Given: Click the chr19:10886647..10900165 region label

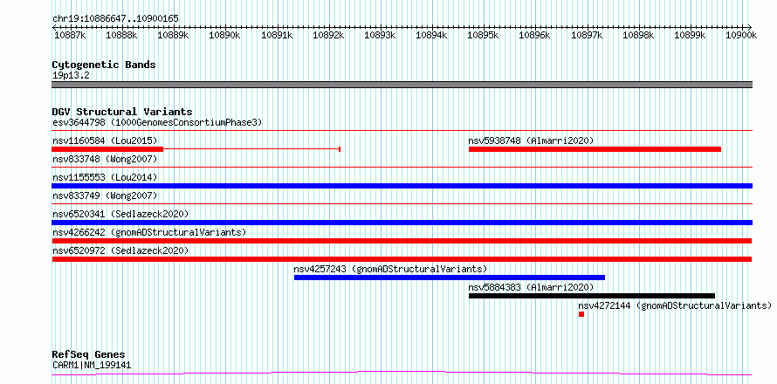Looking at the screenshot, I should [115, 19].
